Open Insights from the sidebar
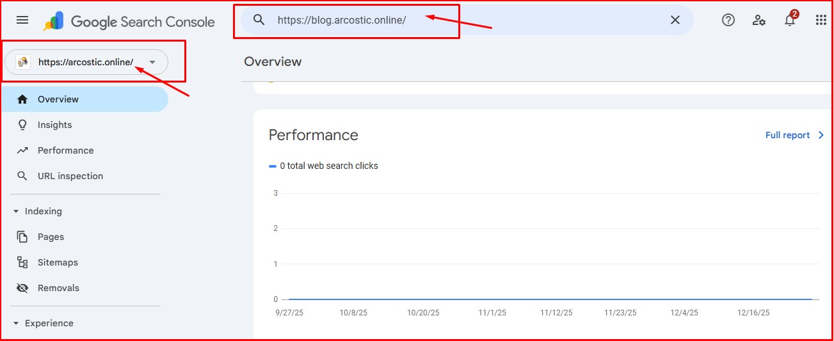The height and width of the screenshot is (341, 834). pos(54,125)
